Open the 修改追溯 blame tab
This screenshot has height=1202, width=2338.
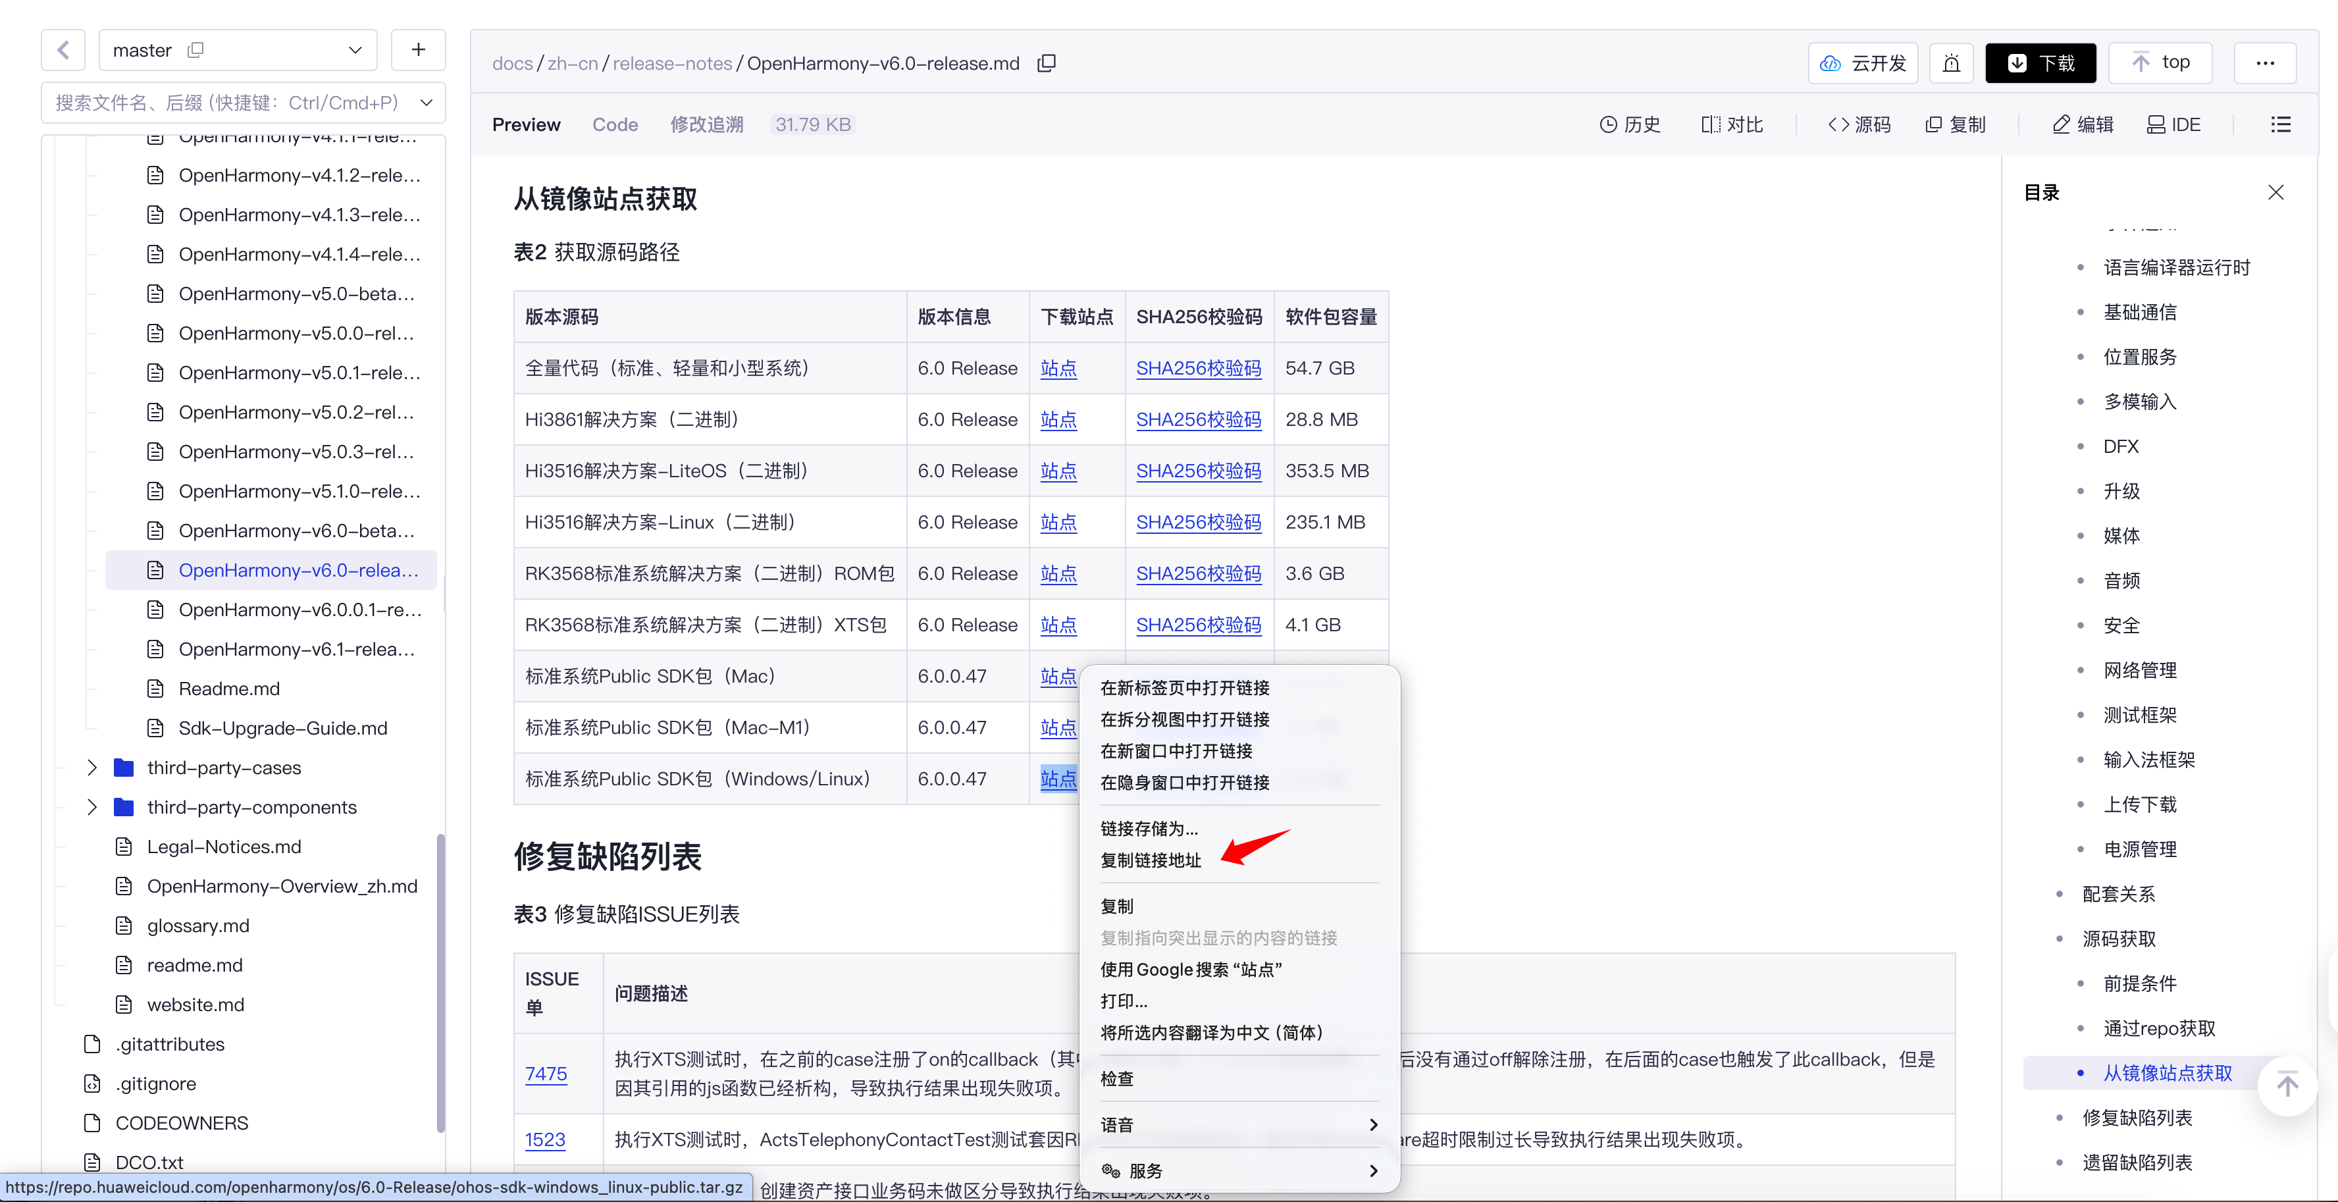point(707,124)
